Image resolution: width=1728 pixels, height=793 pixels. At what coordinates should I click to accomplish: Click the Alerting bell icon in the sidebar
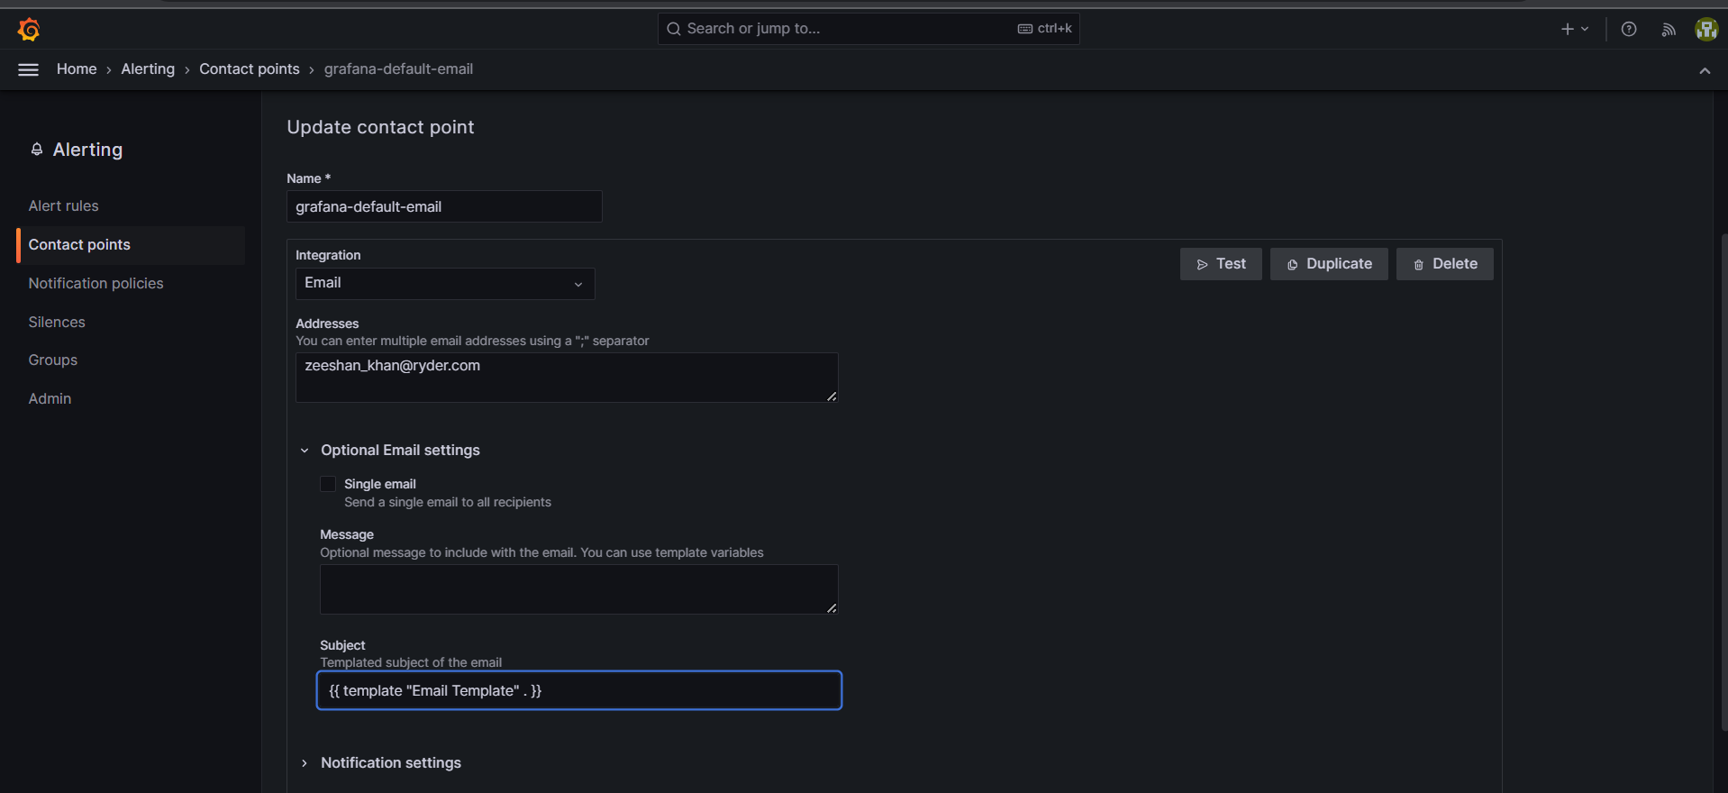pyautogui.click(x=37, y=150)
